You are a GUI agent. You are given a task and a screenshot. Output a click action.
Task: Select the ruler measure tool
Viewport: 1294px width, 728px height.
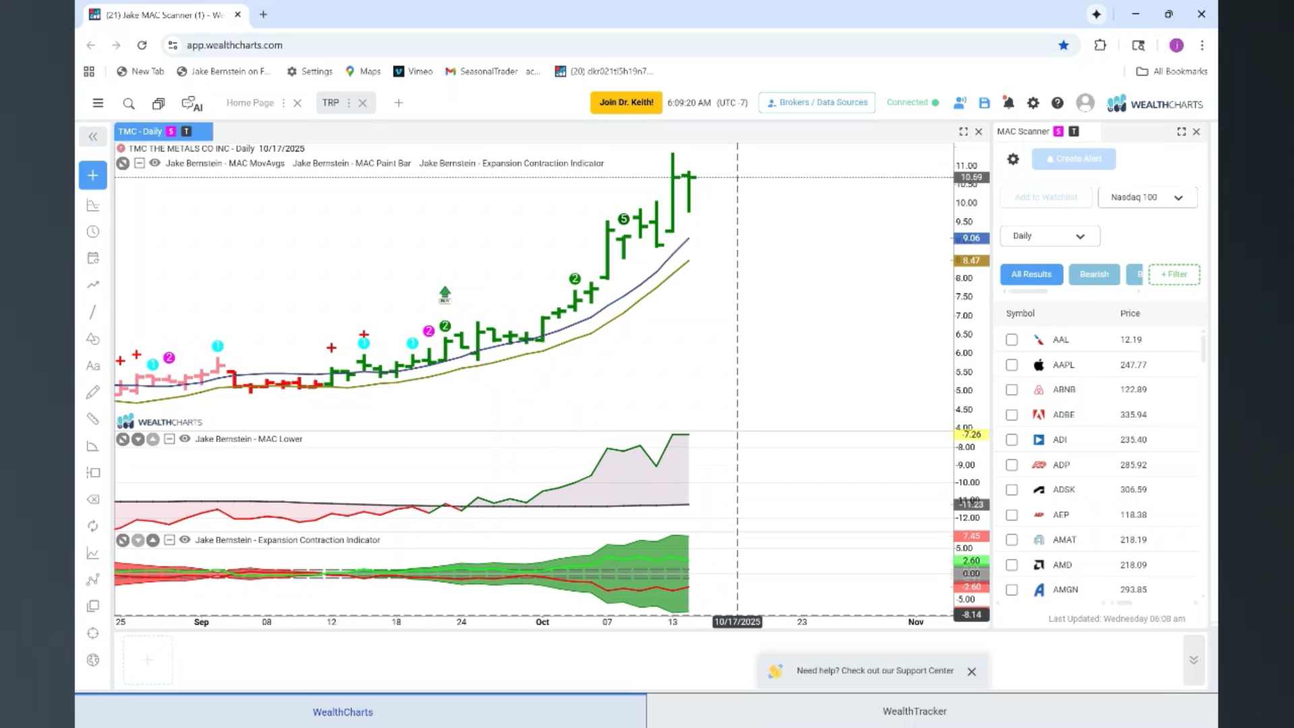point(93,419)
